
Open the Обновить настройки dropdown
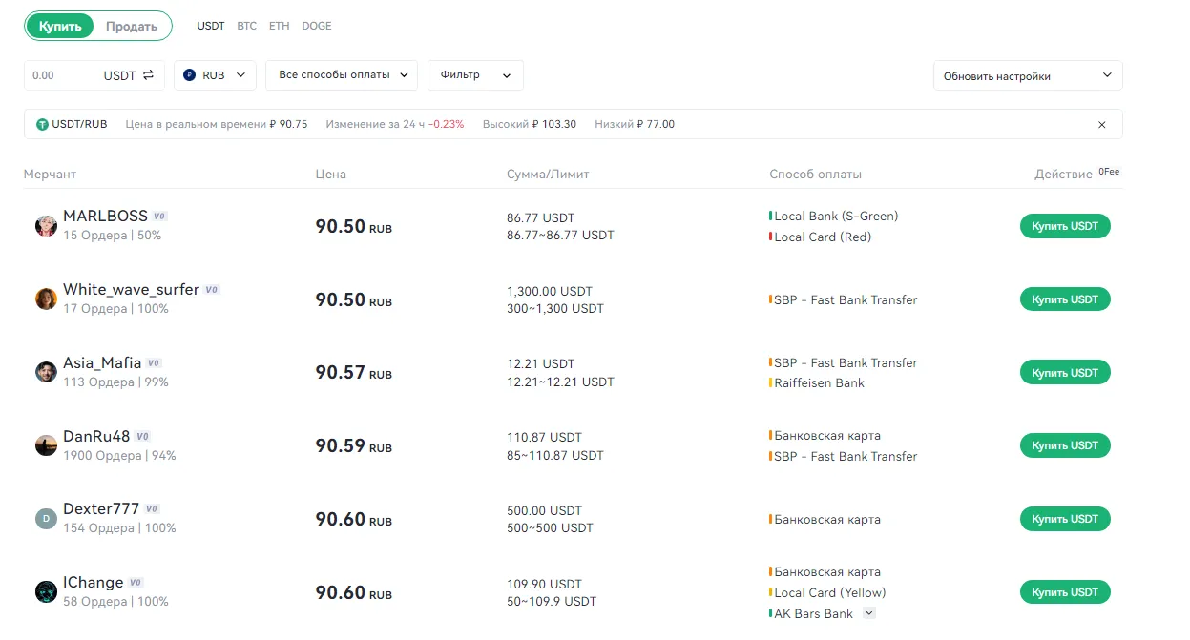[x=1027, y=74]
